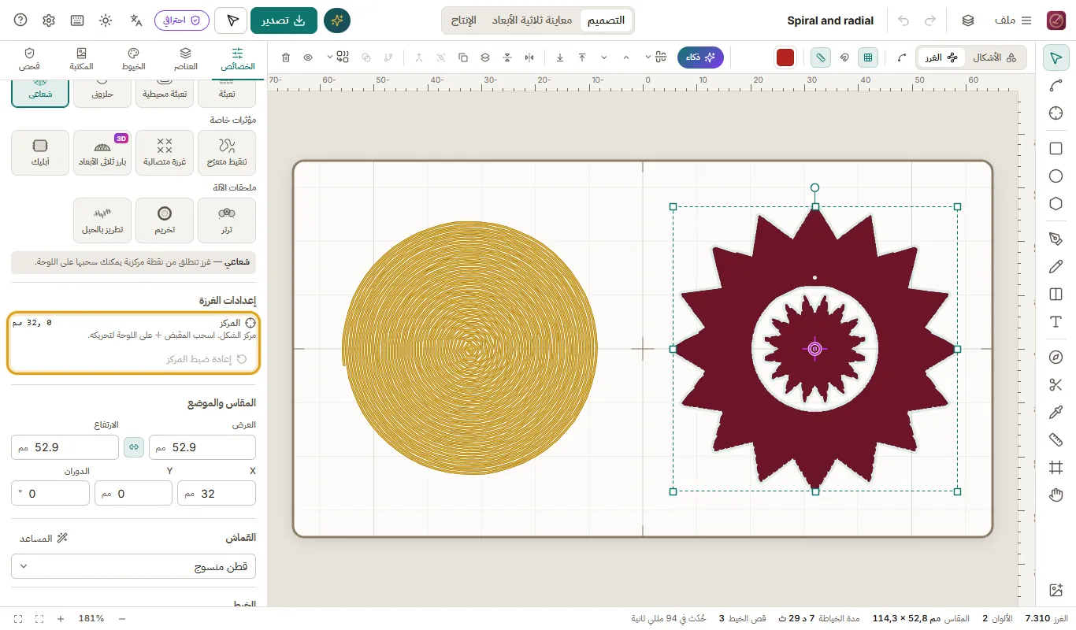The width and height of the screenshot is (1076, 630).
Task: Expand the align options dropdown arrow
Action: 648,57
